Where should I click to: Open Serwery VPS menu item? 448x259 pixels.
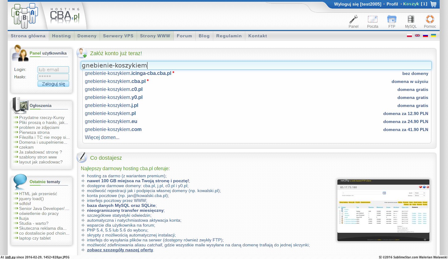(x=118, y=36)
